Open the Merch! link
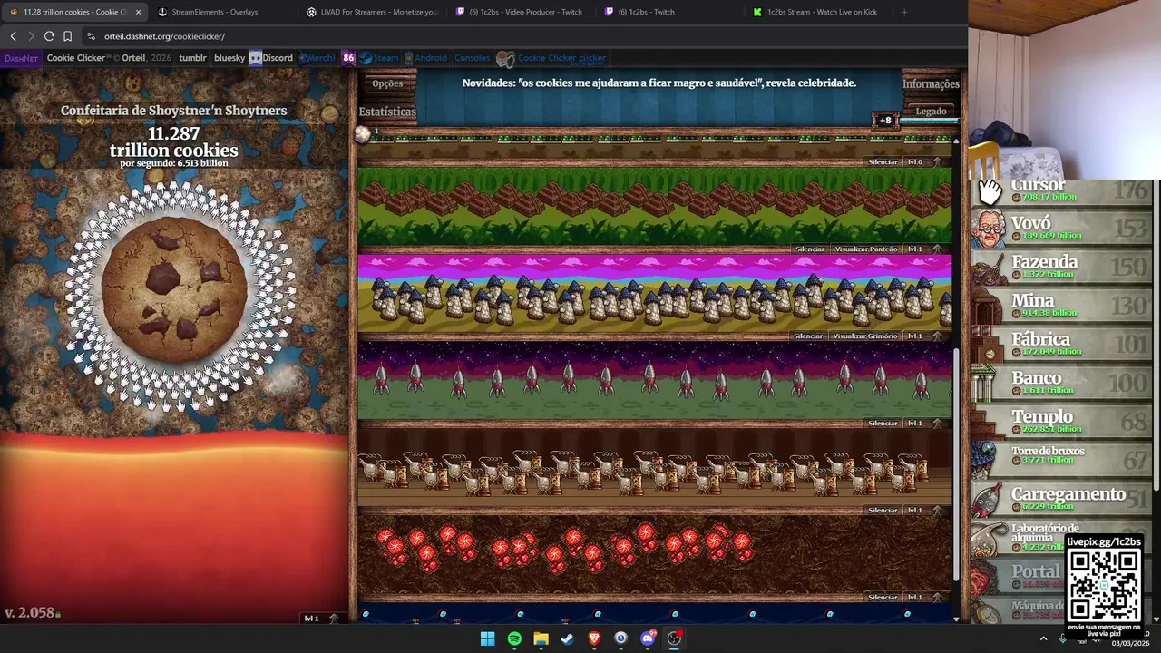 [317, 58]
